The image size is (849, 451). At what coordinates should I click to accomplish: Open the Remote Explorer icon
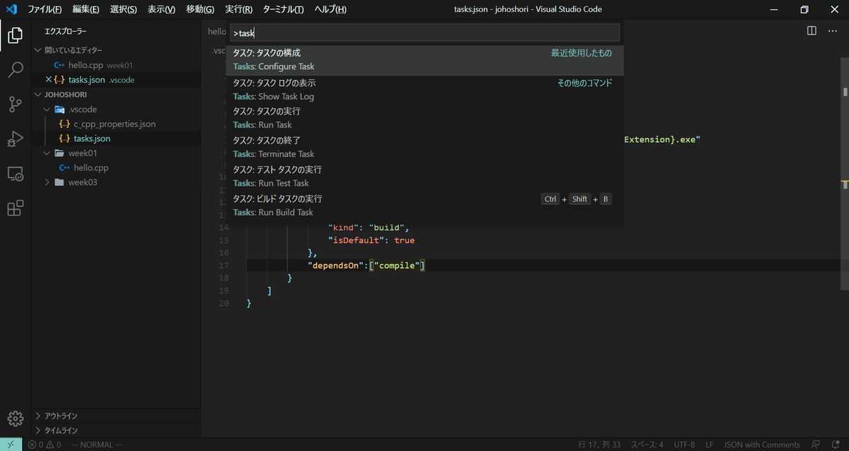[x=16, y=173]
